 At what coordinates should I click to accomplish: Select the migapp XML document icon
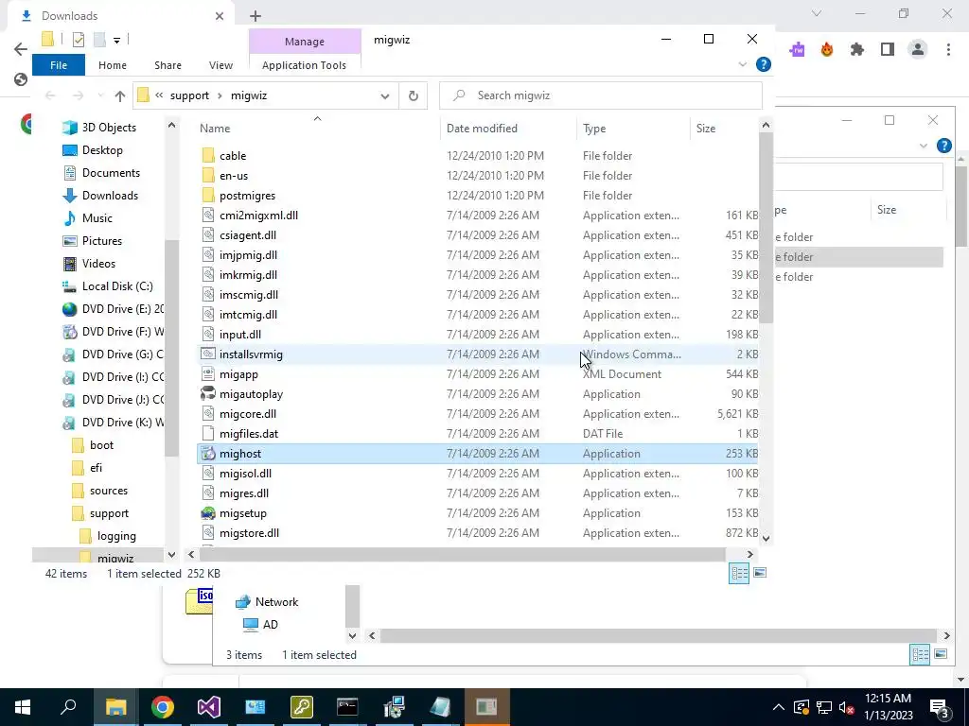[208, 374]
